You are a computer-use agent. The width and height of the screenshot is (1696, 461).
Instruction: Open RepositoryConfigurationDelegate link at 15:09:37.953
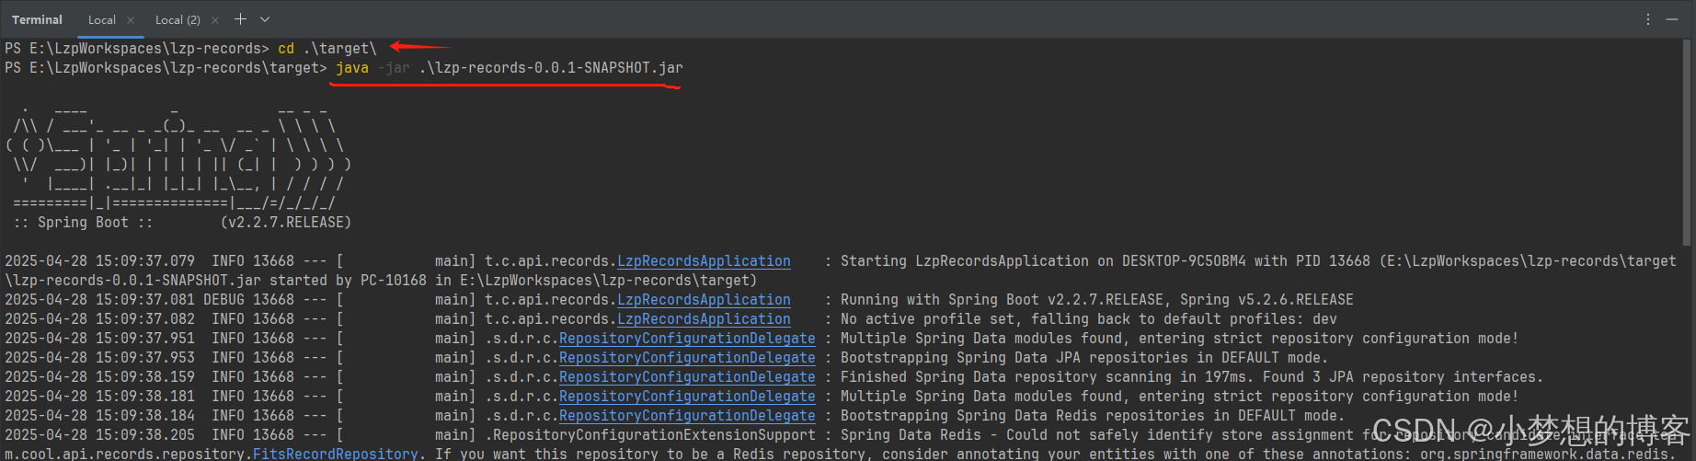click(687, 358)
